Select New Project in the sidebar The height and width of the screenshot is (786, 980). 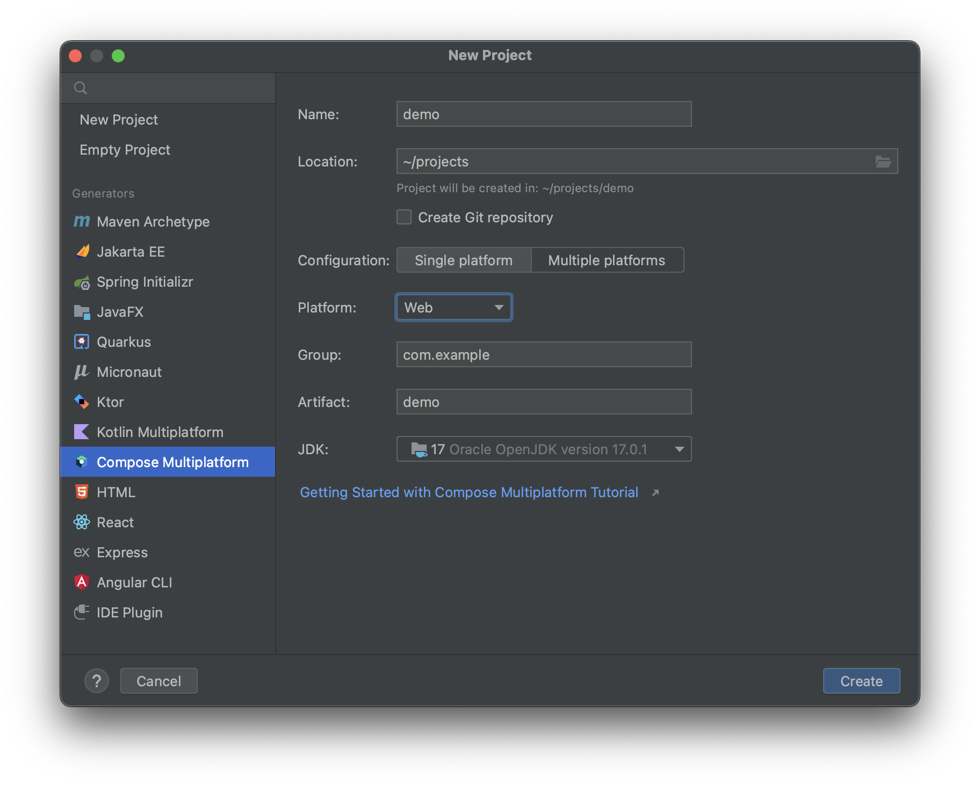coord(119,119)
